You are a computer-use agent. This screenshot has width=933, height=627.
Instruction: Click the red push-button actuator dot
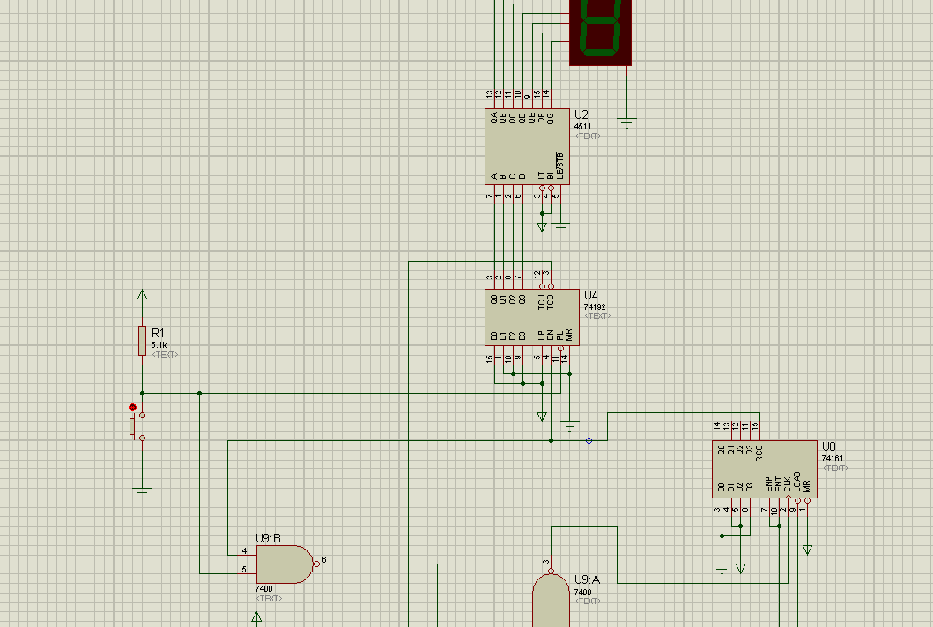[132, 408]
